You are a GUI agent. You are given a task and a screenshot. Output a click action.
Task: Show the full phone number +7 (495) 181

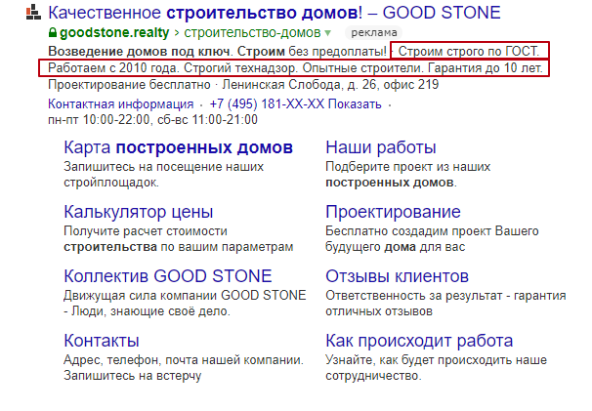coord(295,103)
